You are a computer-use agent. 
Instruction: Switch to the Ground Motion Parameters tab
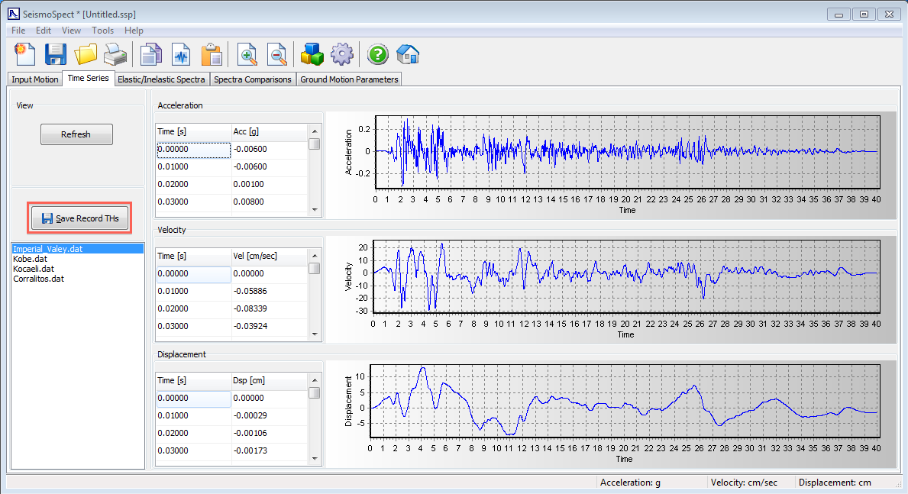(349, 79)
